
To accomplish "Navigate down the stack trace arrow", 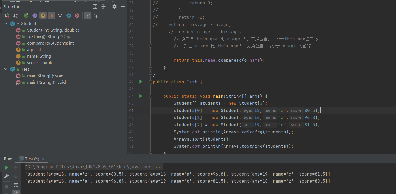I will (16, 176).
